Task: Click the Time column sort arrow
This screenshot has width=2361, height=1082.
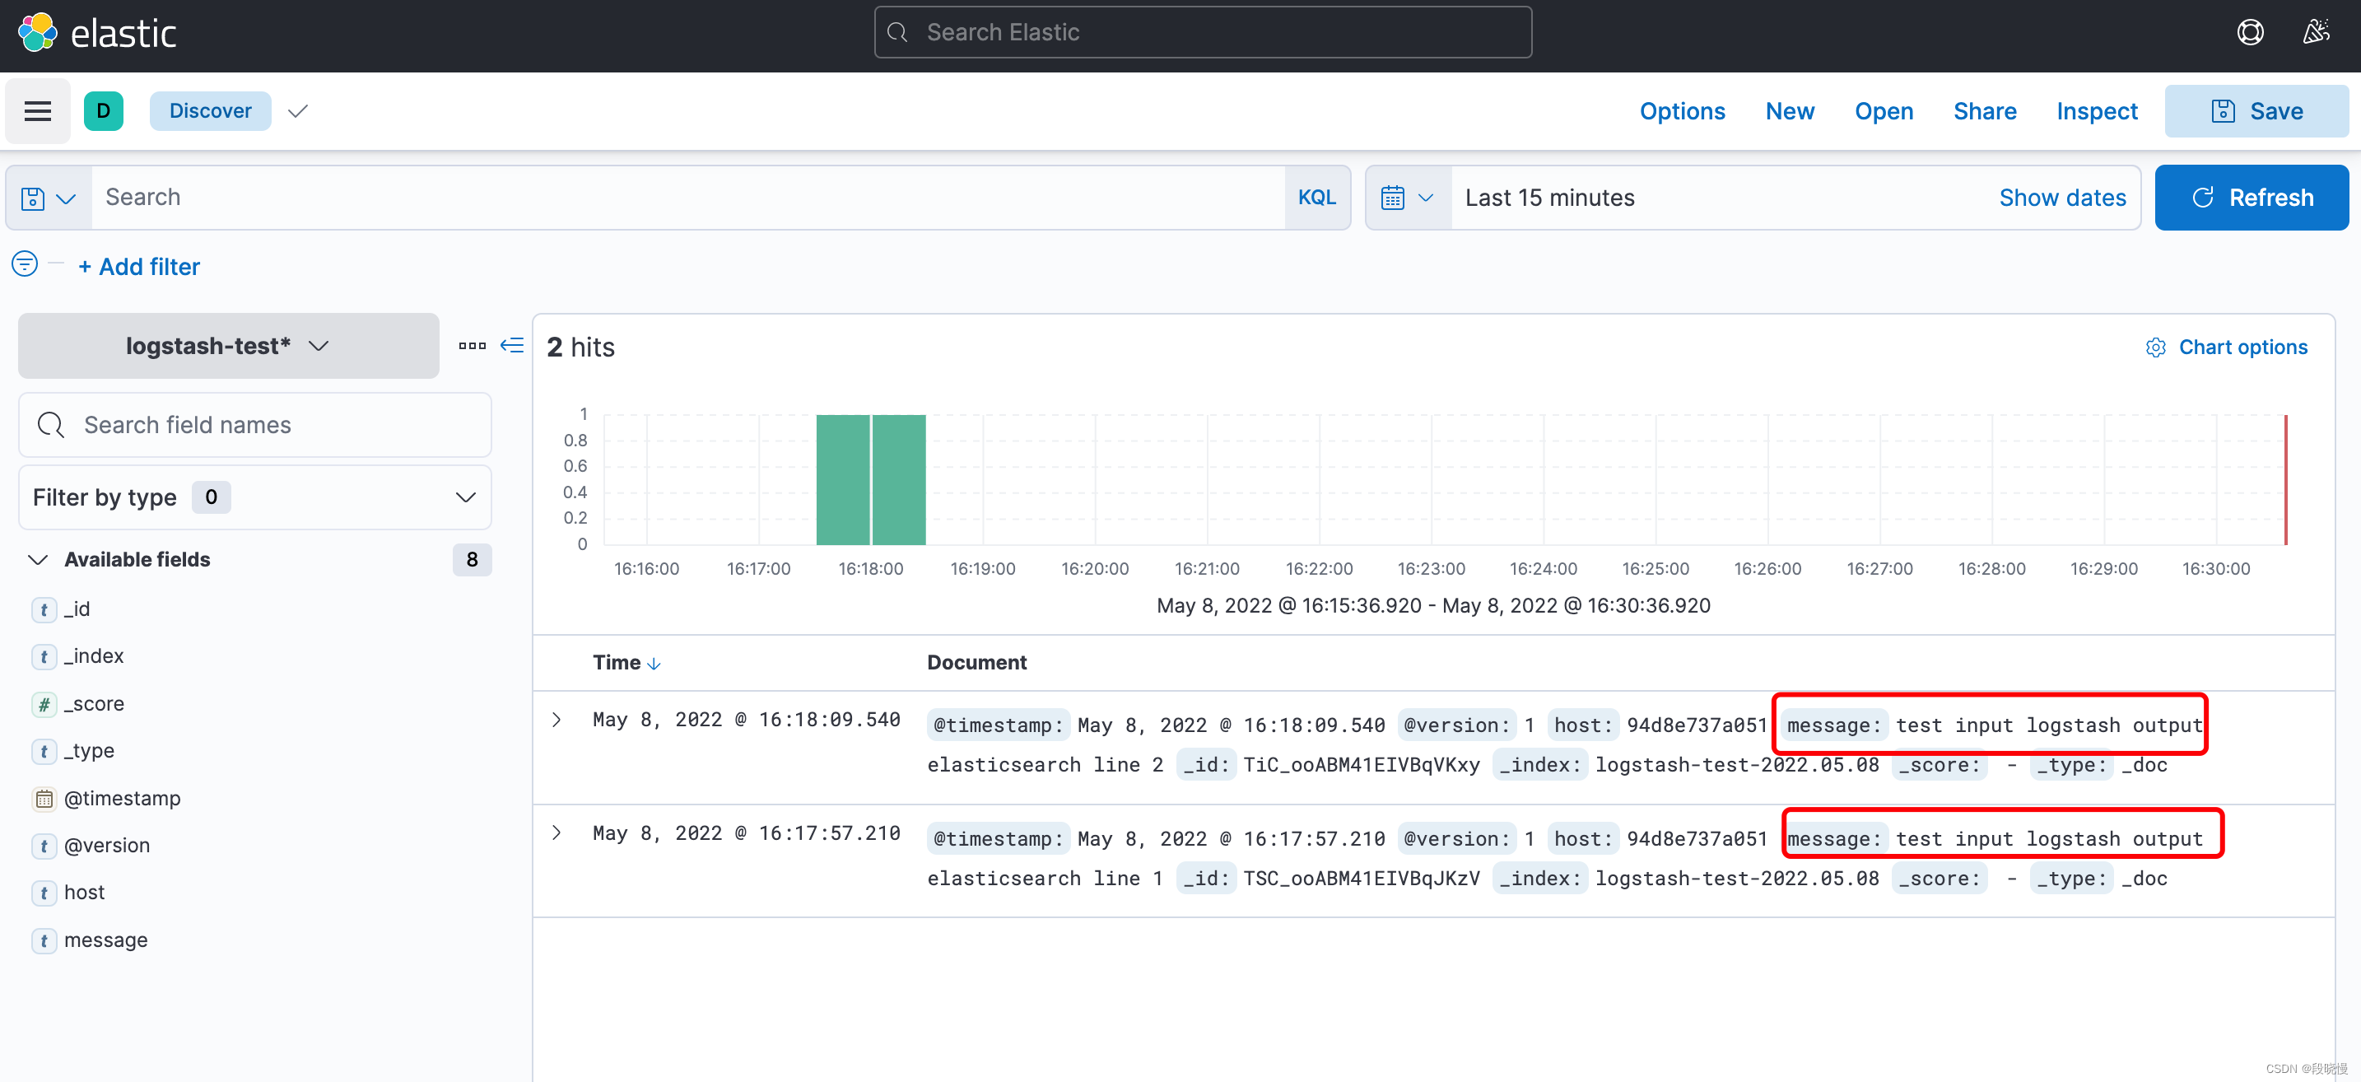Action: [x=654, y=664]
